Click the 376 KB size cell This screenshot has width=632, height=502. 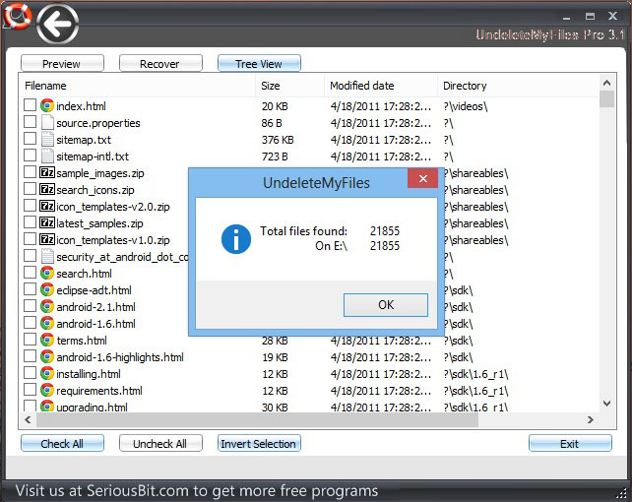pos(278,140)
